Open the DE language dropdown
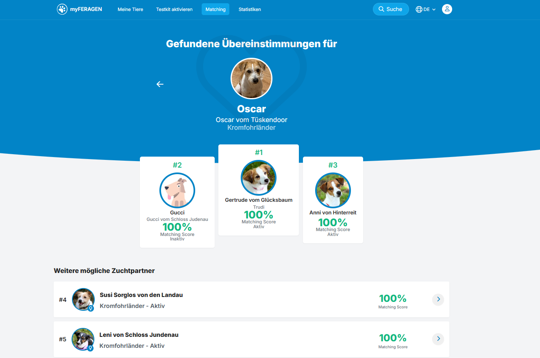Image resolution: width=540 pixels, height=358 pixels. 426,9
